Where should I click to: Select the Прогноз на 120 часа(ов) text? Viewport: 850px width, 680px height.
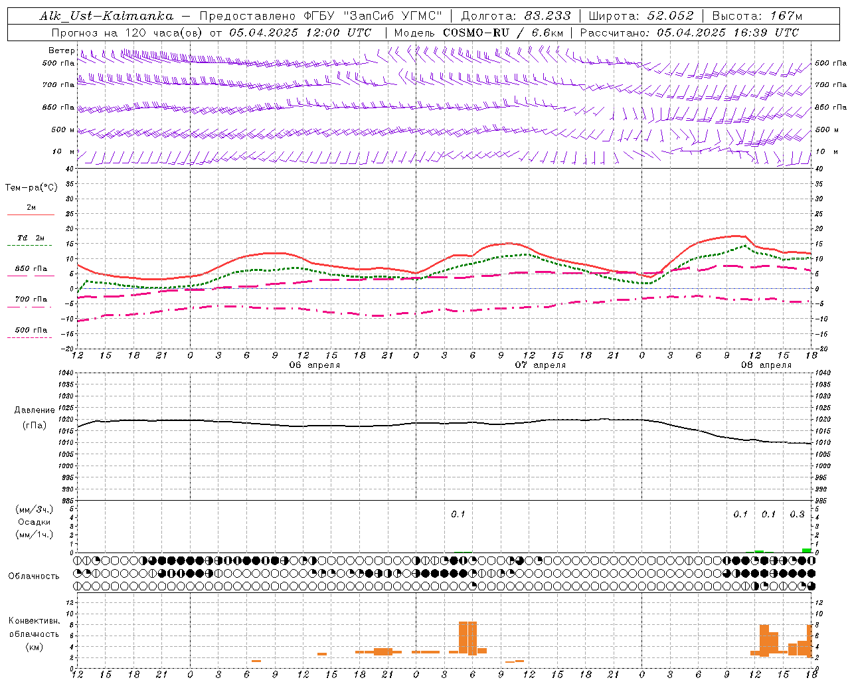(x=127, y=33)
